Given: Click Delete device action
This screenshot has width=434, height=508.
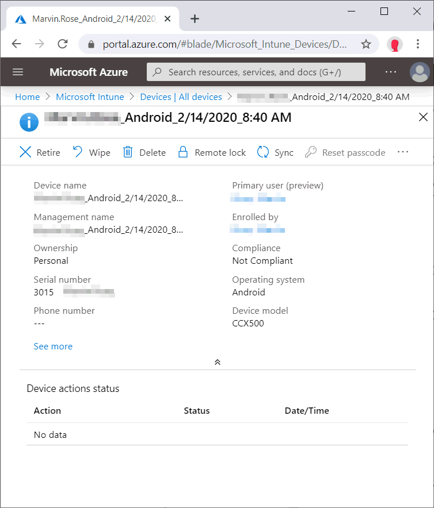Looking at the screenshot, I should click(144, 152).
